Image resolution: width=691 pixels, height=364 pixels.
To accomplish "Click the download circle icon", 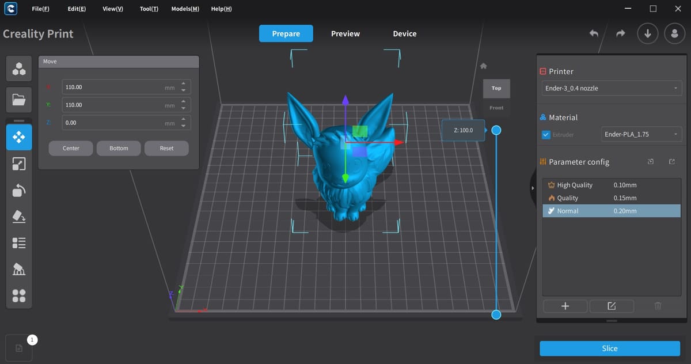I will pyautogui.click(x=647, y=33).
